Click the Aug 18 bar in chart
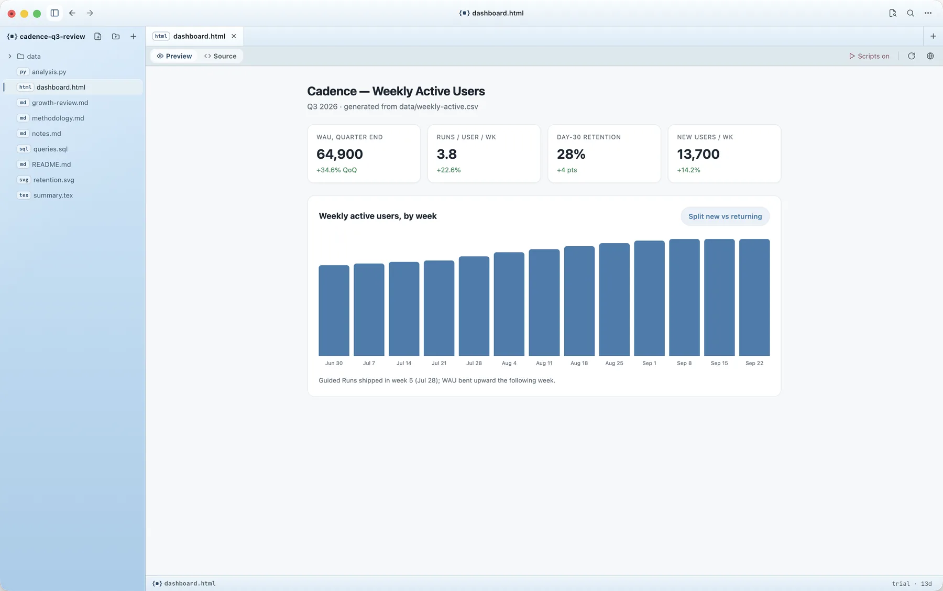 click(x=579, y=301)
